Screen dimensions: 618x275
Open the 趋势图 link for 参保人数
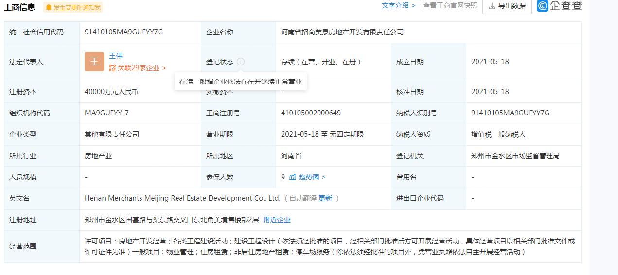tap(309, 177)
